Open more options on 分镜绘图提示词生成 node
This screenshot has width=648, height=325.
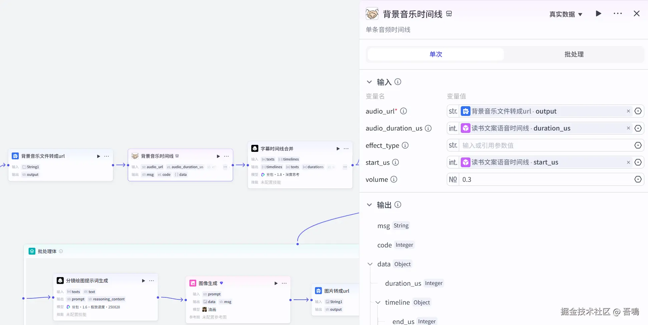coord(151,281)
